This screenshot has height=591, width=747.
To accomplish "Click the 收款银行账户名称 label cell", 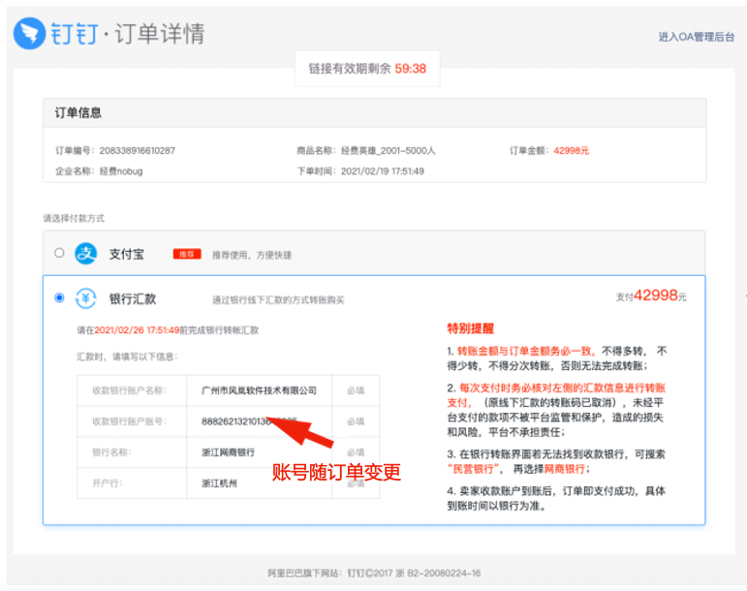I will pos(132,390).
